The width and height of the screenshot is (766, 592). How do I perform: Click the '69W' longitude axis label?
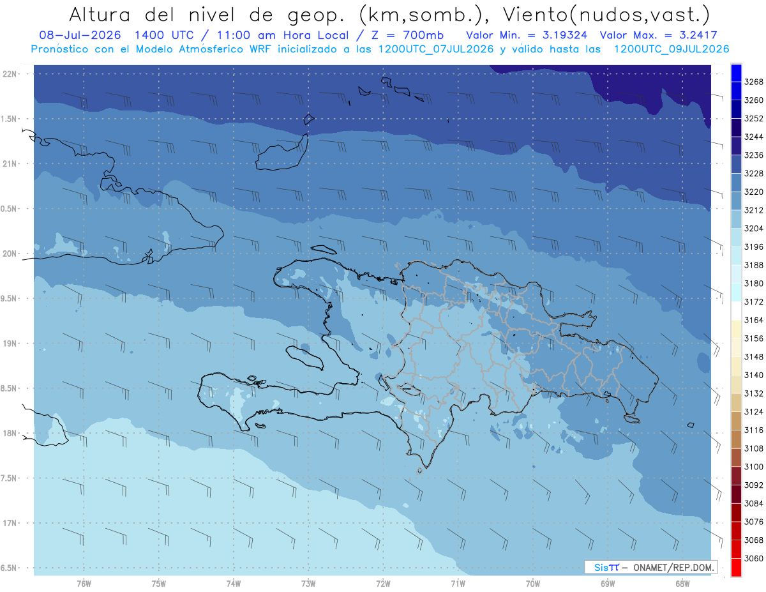click(608, 584)
